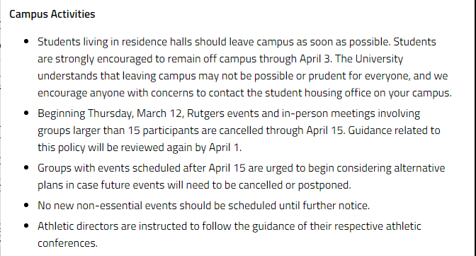Click 'April 3' in the first bullet
Viewport: 476px width, 256px height.
point(315,59)
